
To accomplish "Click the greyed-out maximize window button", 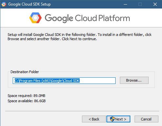I will click(x=140, y=4).
